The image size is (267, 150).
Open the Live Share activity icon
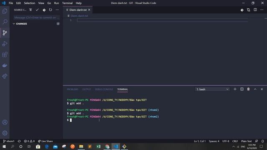[5, 76]
